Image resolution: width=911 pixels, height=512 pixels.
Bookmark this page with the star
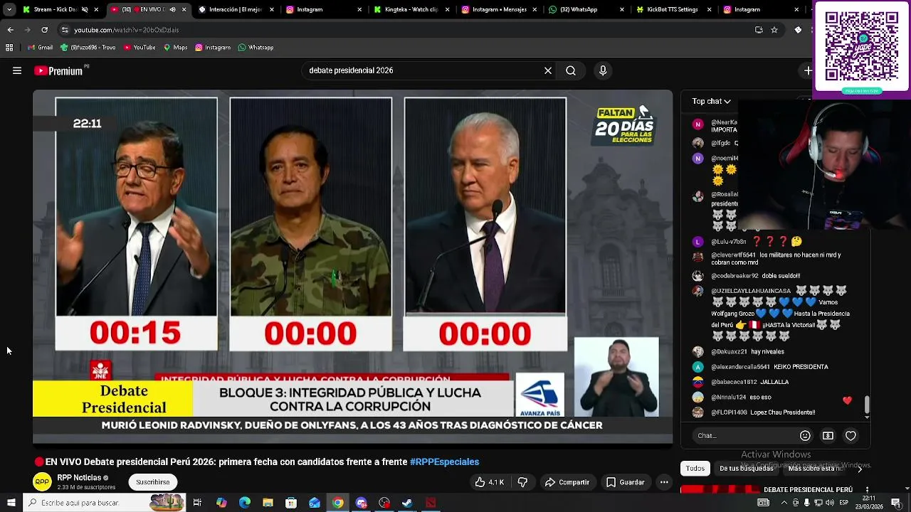click(x=774, y=30)
